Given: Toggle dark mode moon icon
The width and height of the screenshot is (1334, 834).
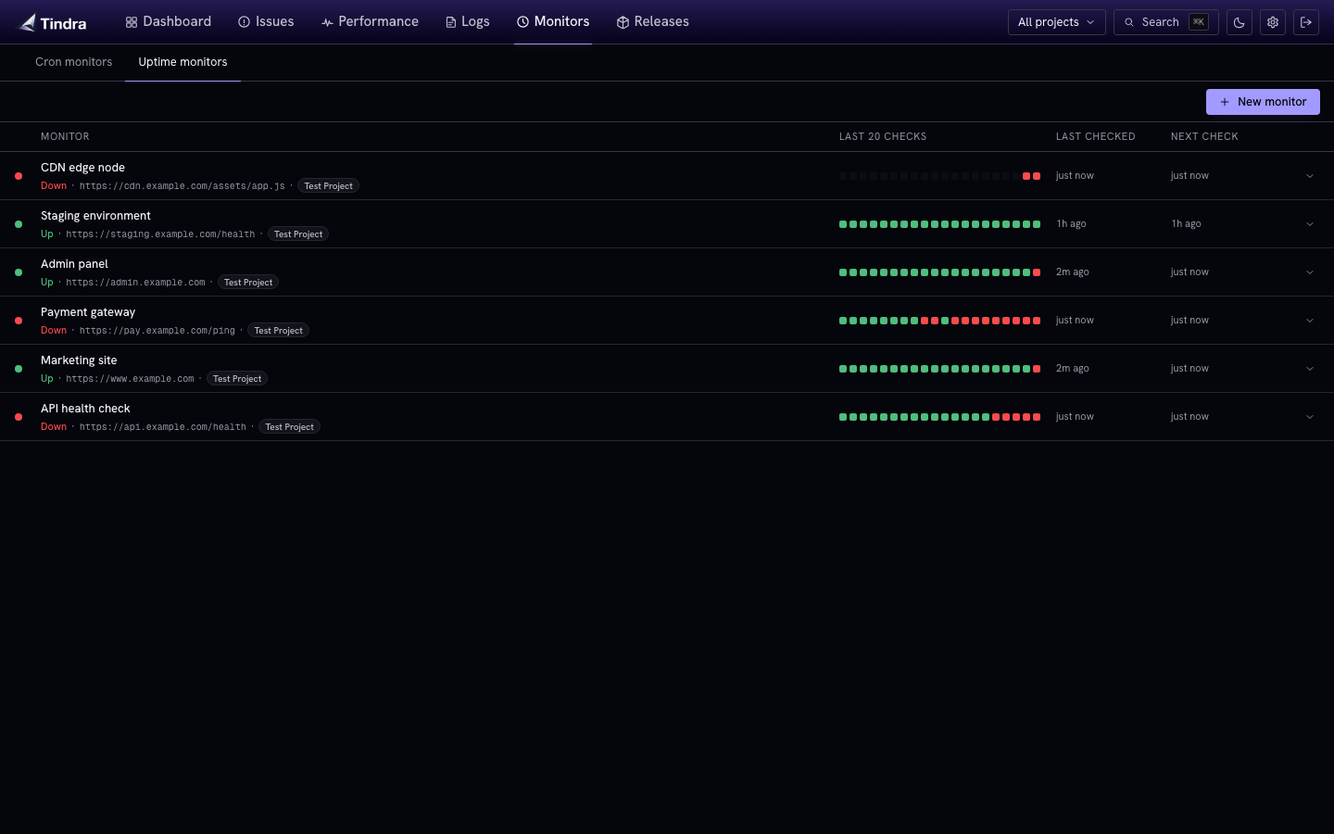Looking at the screenshot, I should pyautogui.click(x=1240, y=22).
